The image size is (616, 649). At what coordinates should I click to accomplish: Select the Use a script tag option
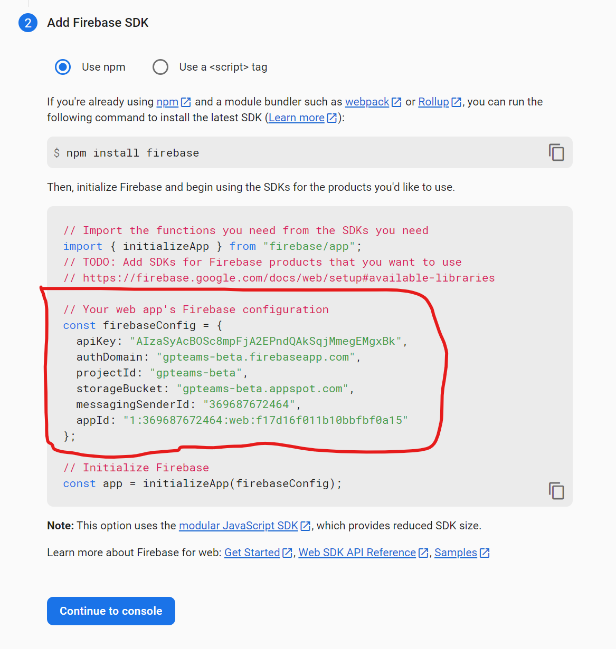160,67
